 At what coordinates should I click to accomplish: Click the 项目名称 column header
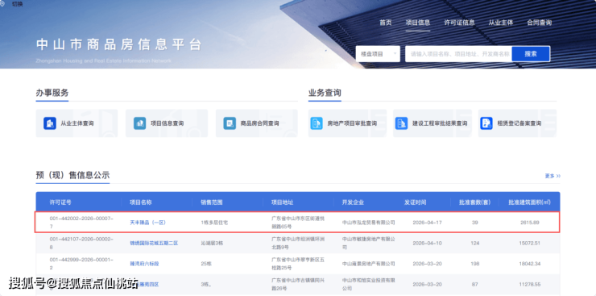(141, 202)
